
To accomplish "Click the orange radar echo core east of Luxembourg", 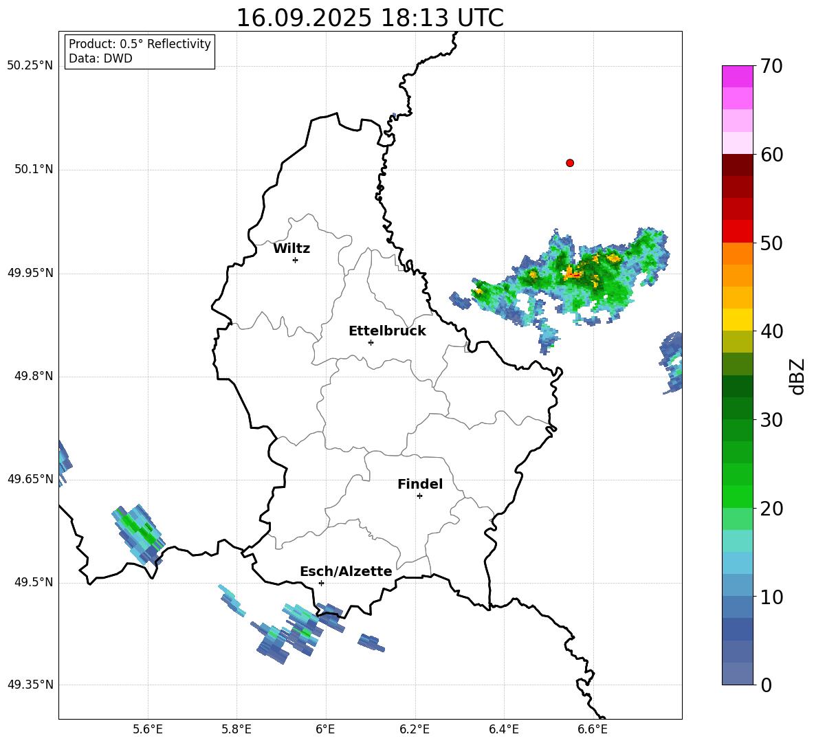I will point(573,274).
